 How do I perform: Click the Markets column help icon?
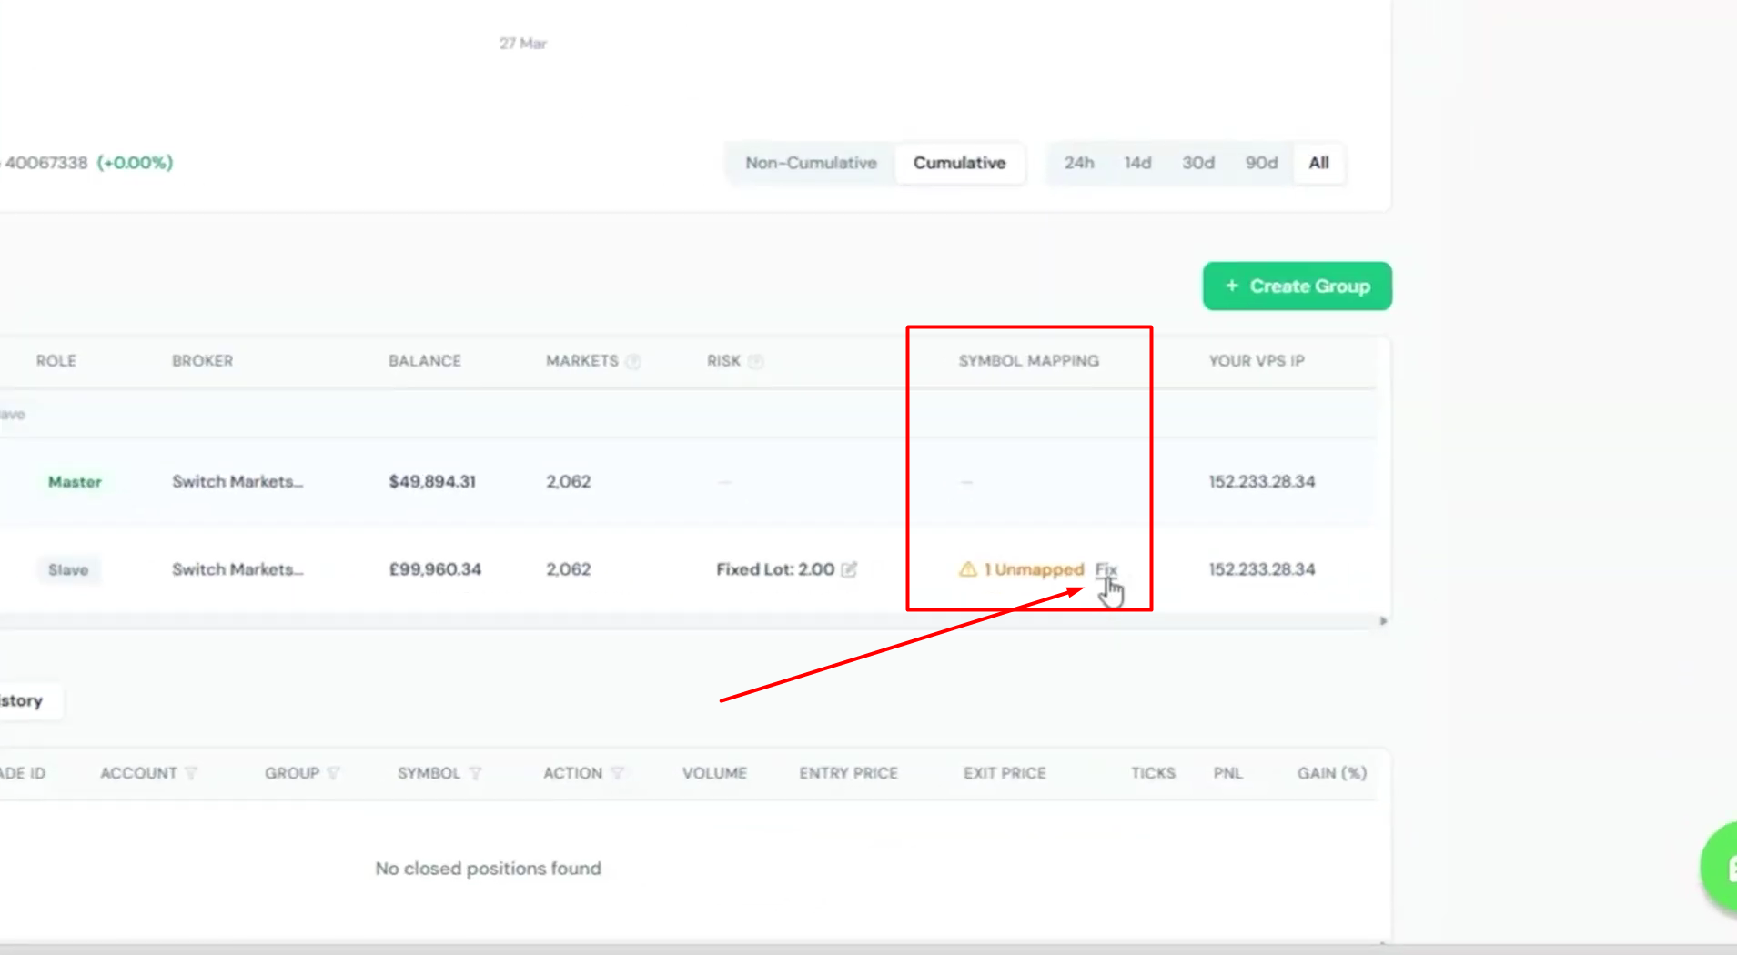[633, 362]
